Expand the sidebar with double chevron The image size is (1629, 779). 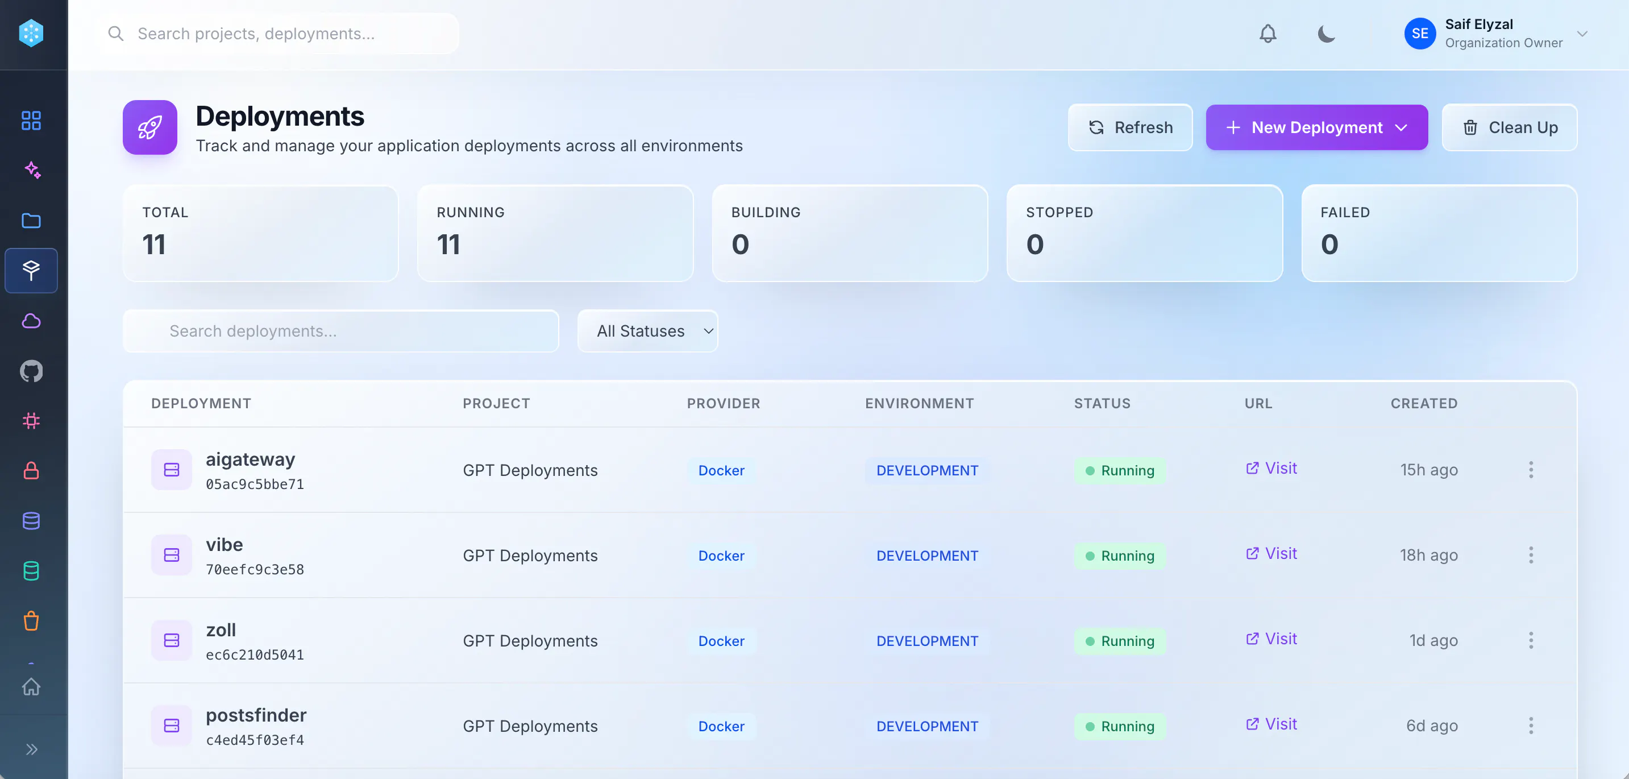(31, 749)
